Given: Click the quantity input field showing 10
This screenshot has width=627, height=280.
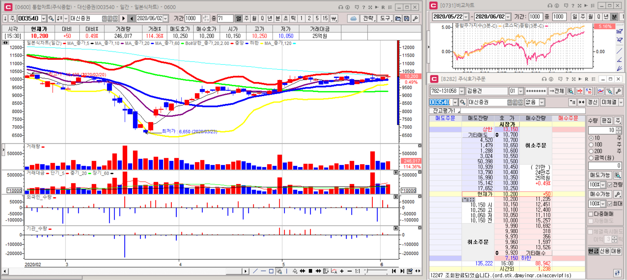Looking at the screenshot, I should 602,130.
